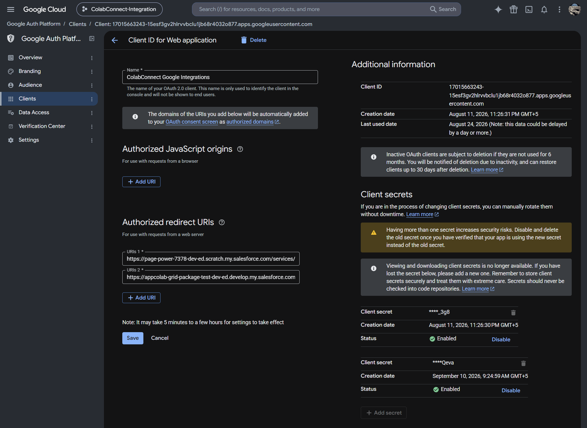Open the Gemini sparkle assistant icon
The image size is (587, 428).
click(x=498, y=9)
